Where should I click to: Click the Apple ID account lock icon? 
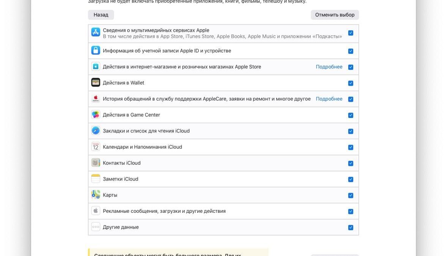tap(95, 50)
